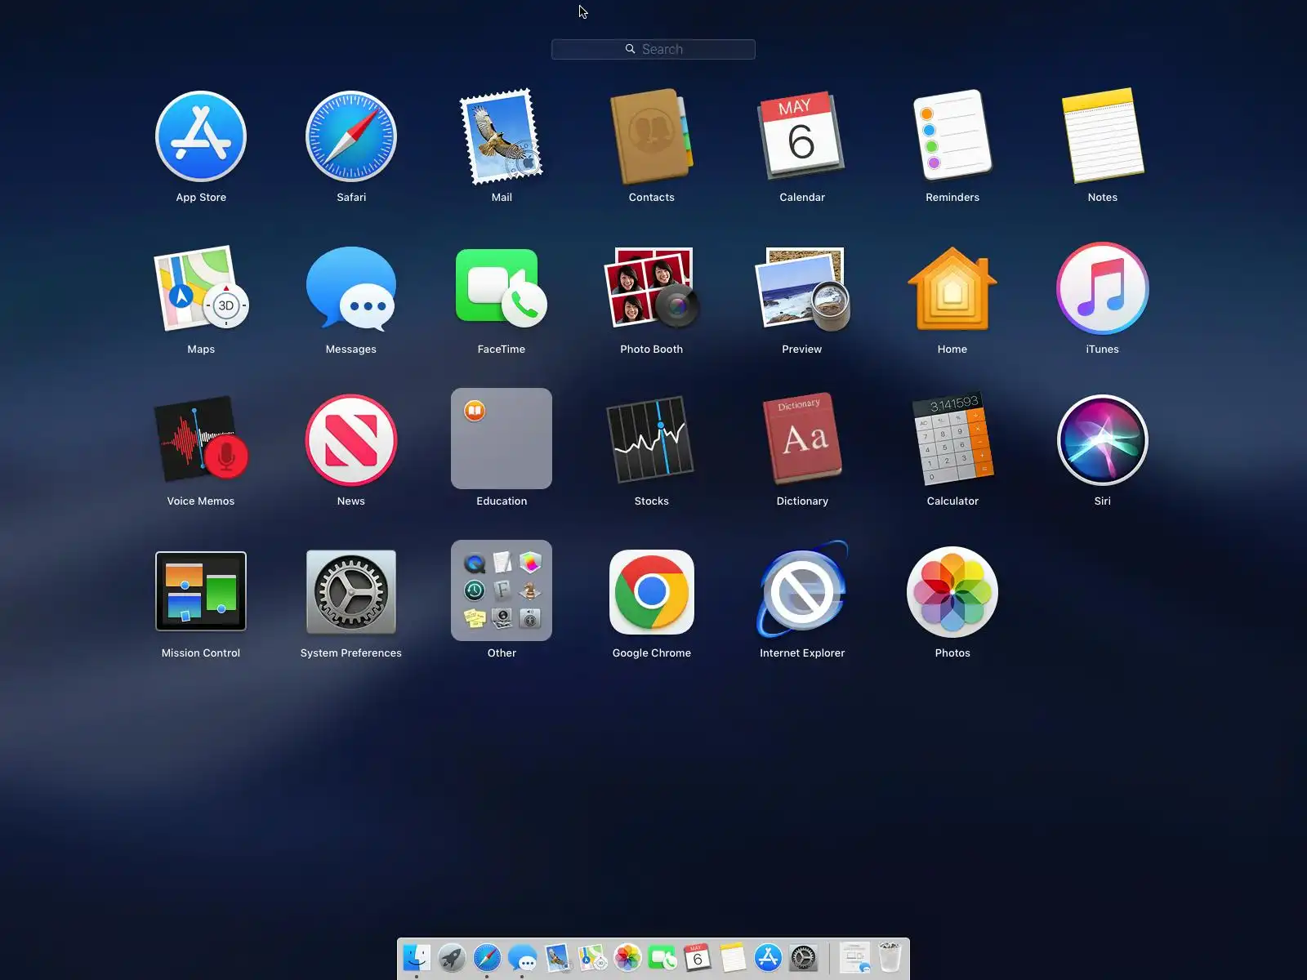Open System Preferences from the Dock

pos(804,957)
